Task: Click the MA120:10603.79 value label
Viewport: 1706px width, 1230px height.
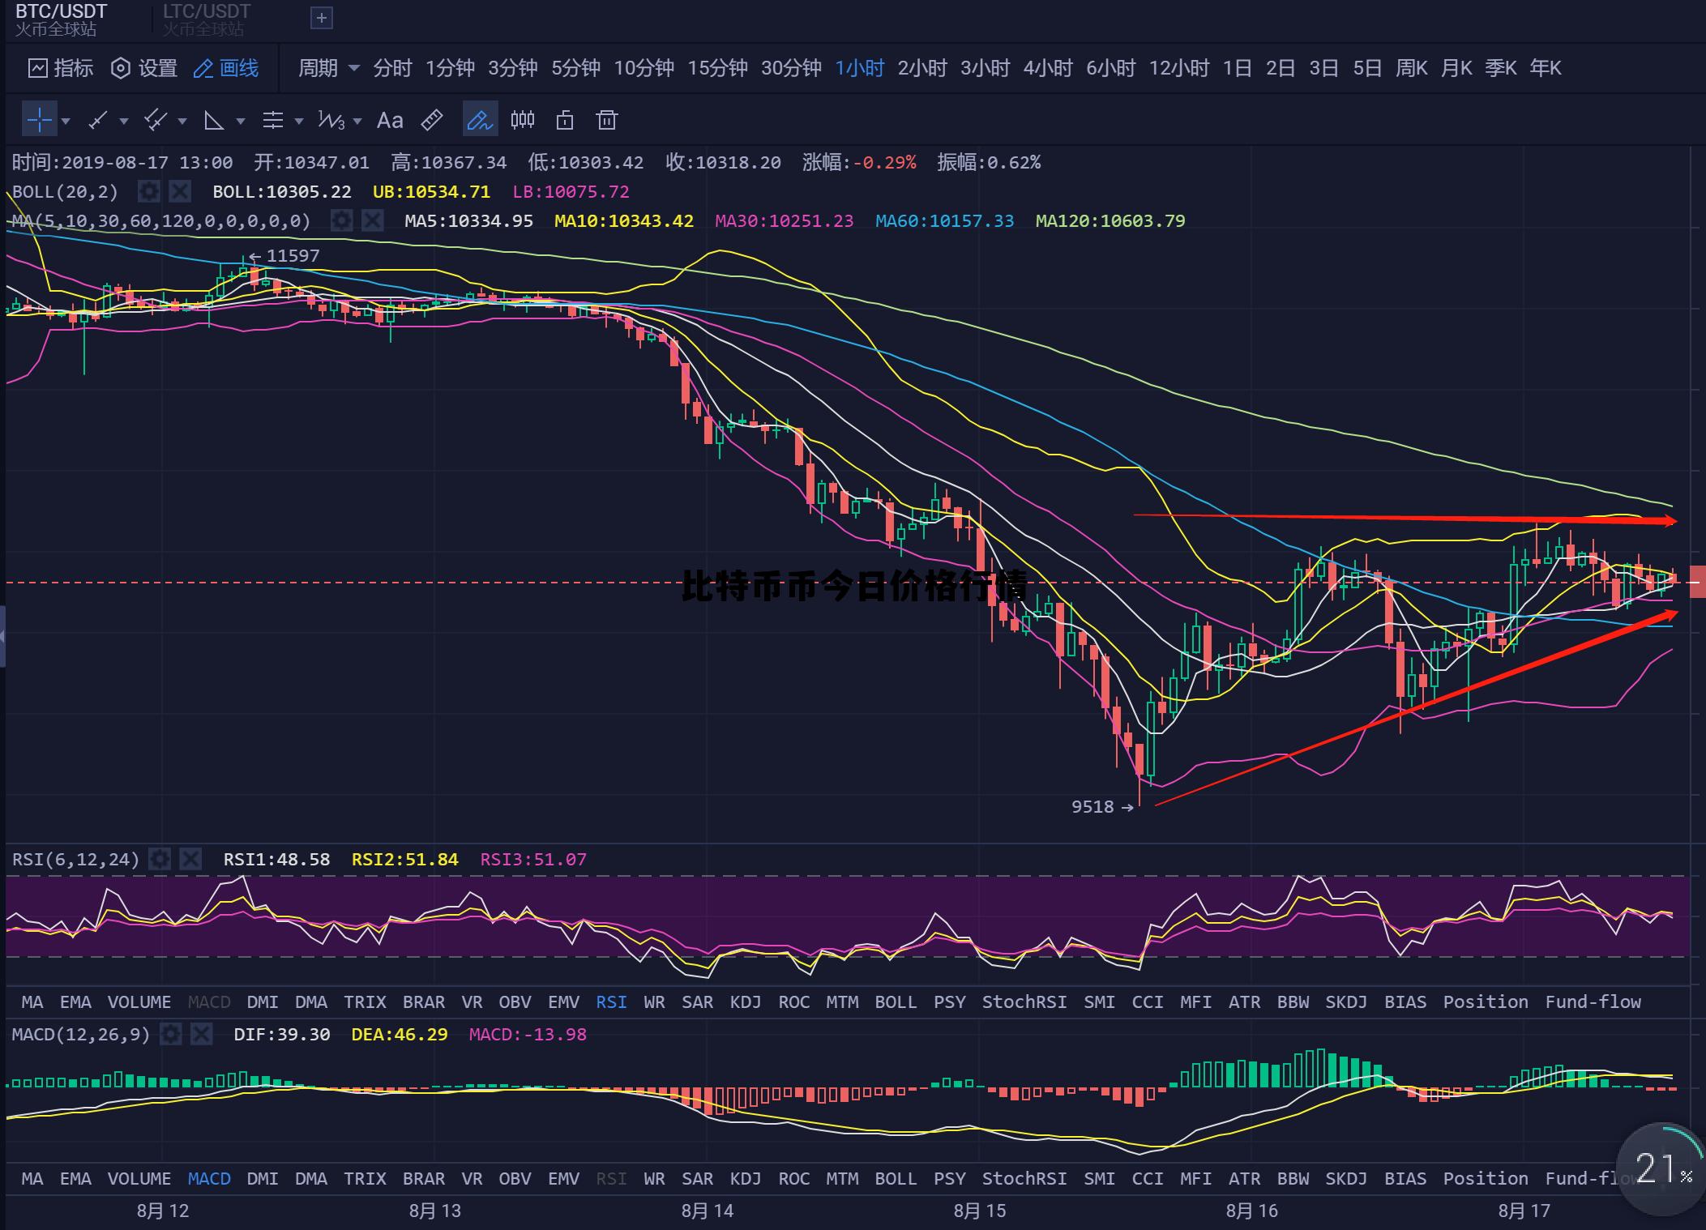Action: [1110, 220]
